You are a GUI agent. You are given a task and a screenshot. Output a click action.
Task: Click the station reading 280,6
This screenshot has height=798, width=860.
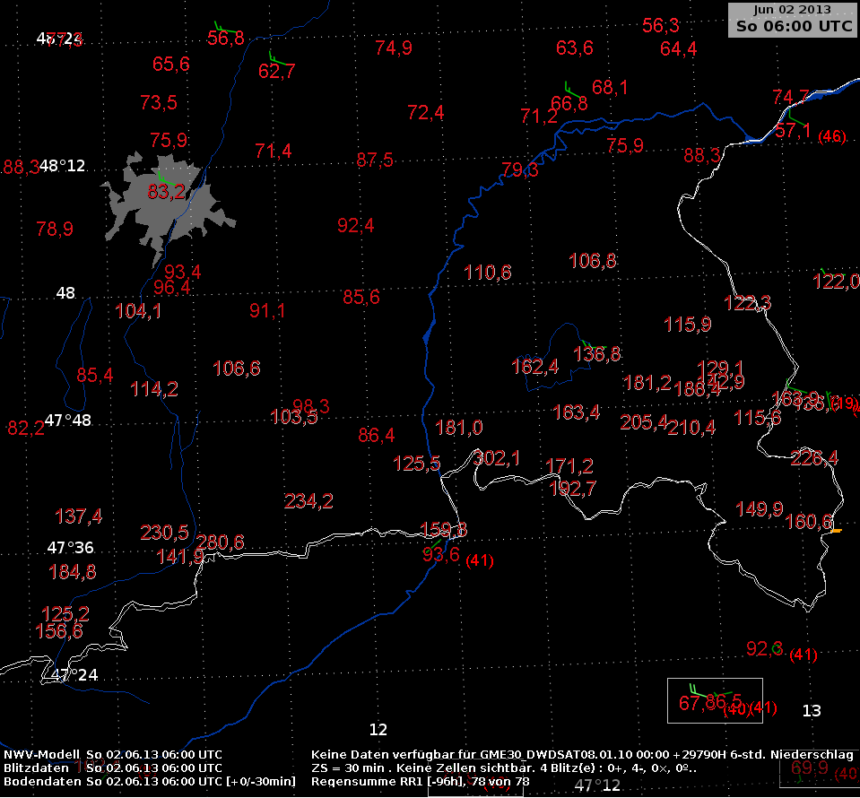click(x=220, y=542)
